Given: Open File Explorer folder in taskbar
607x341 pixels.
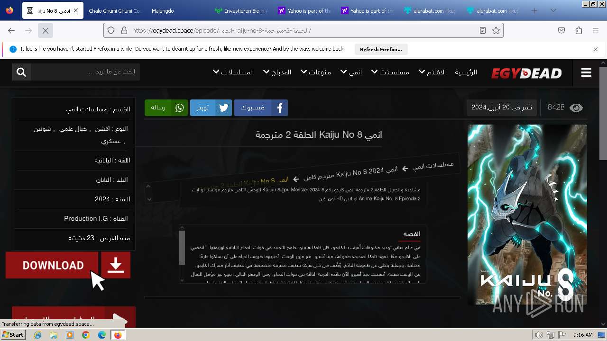Looking at the screenshot, I should tap(54, 335).
